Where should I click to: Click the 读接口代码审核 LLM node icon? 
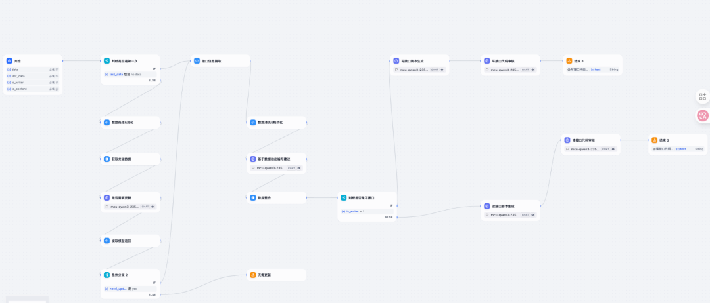567,140
